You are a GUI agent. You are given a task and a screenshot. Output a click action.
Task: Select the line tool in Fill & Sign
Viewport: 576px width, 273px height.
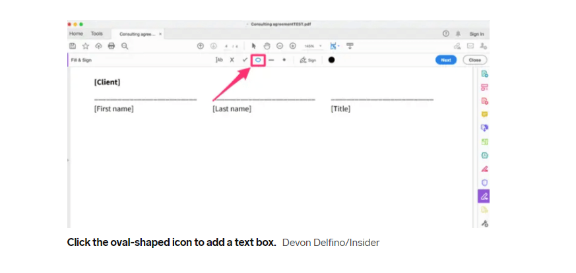tap(271, 59)
